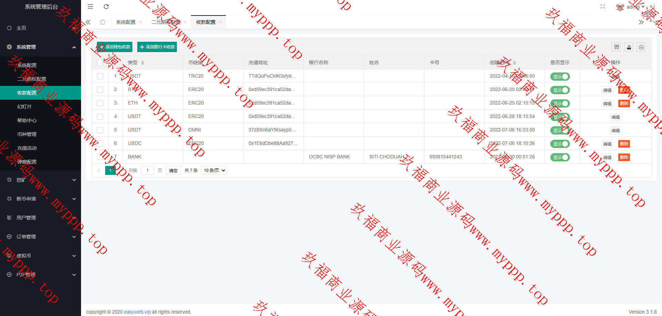This screenshot has height=316, width=662.
Task: Click the column filter grid icon
Action: pos(616,47)
